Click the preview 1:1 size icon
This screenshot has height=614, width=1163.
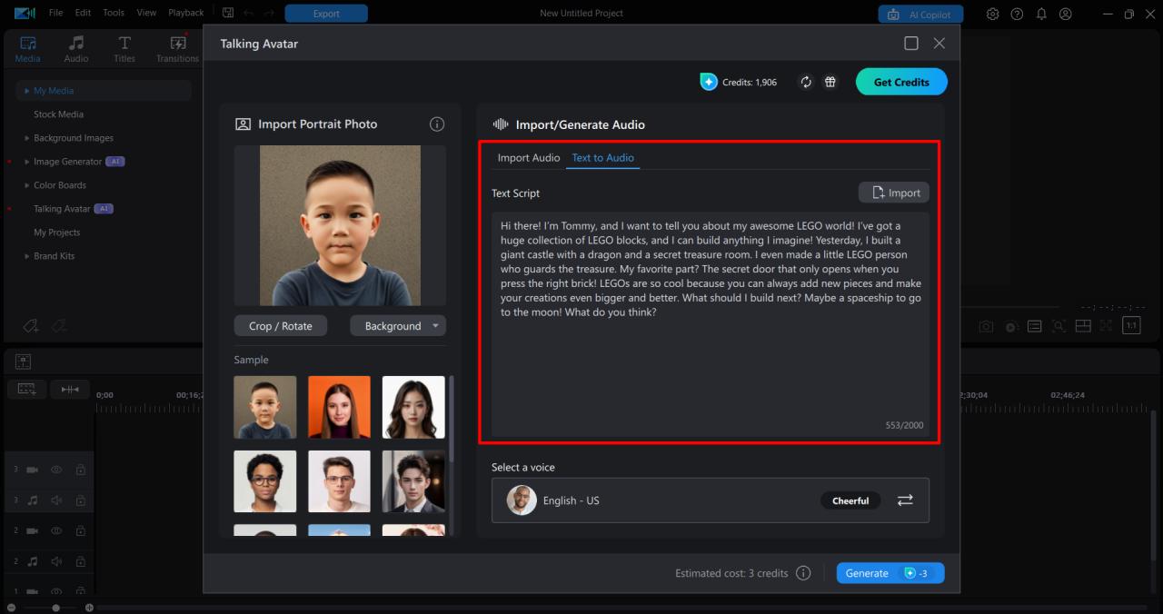tap(1131, 326)
